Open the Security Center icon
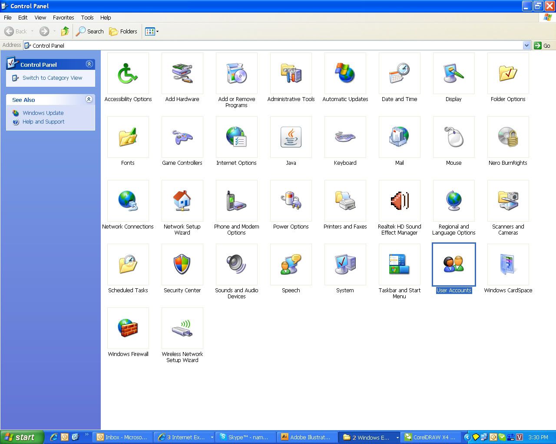556x444 pixels. click(x=182, y=264)
